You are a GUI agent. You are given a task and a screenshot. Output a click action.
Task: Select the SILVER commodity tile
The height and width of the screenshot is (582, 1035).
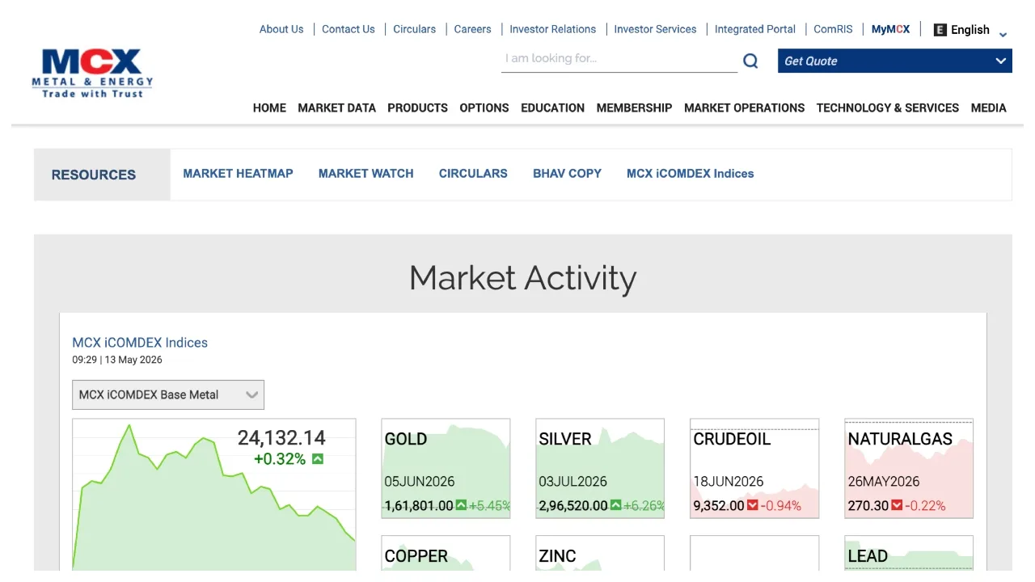point(600,468)
